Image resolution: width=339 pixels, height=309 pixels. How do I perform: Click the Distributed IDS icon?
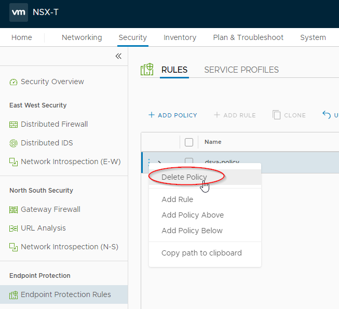13,143
